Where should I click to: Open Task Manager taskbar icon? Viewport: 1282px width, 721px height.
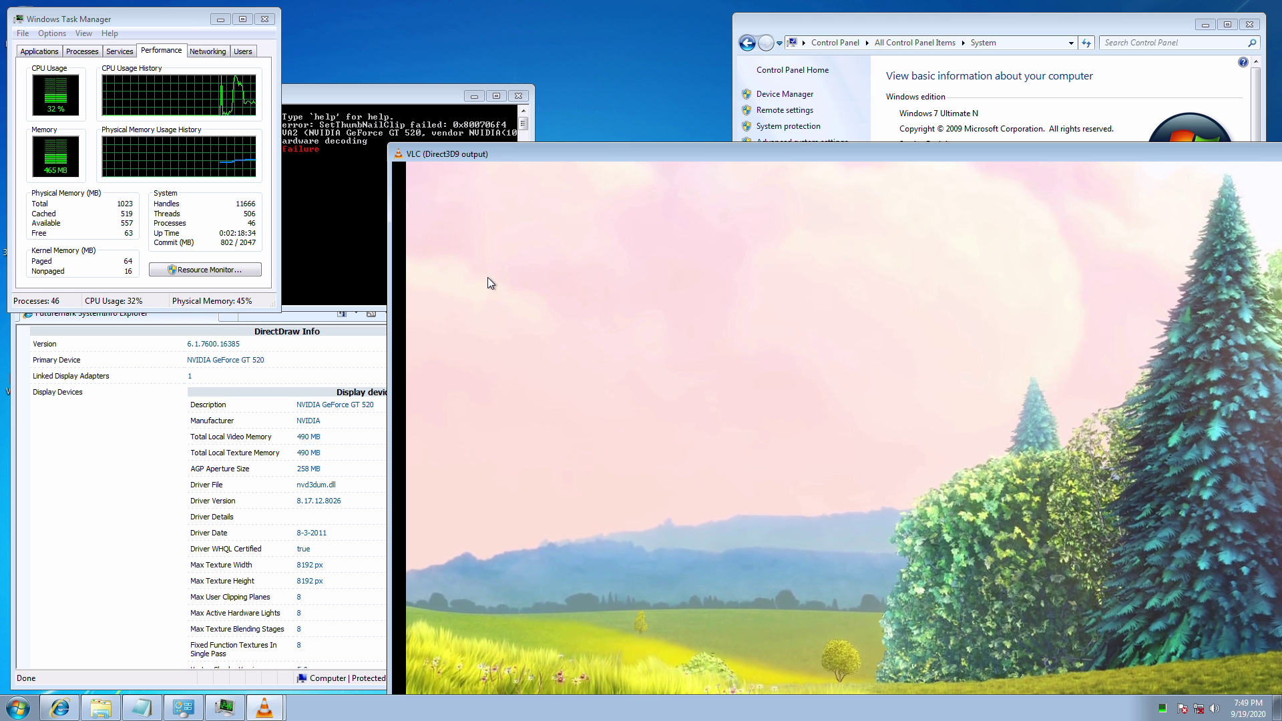click(224, 708)
